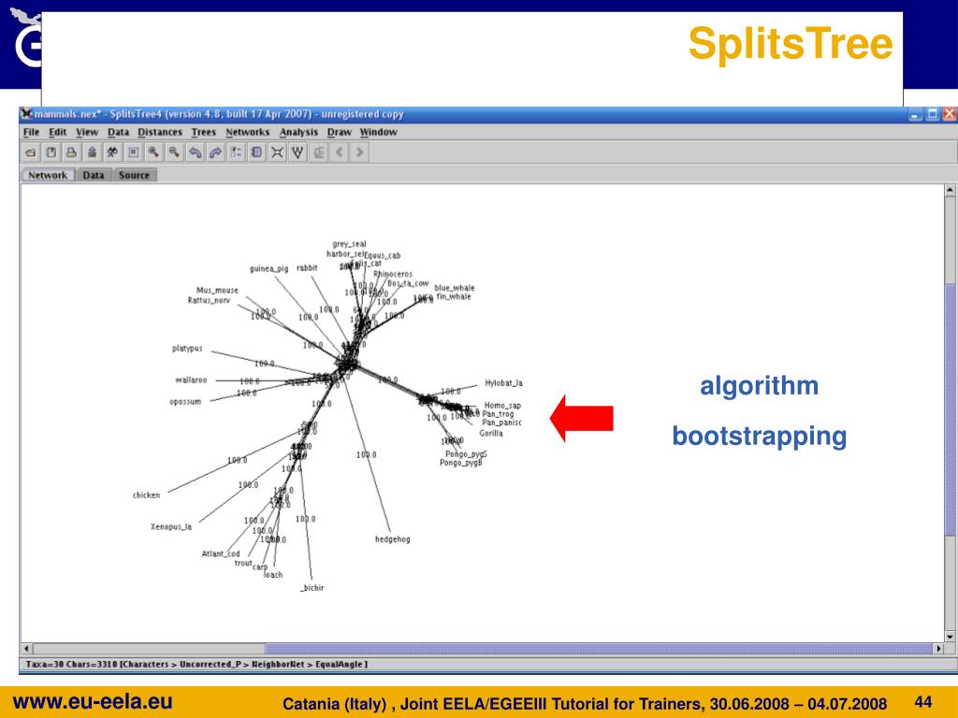Select the 'Atlant_cod' taxon label

click(x=221, y=553)
